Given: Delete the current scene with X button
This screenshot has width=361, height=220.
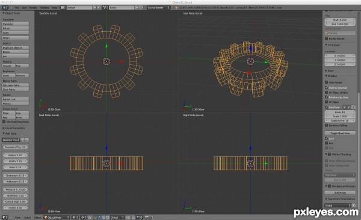Looking at the screenshot, I should (x=141, y=8).
